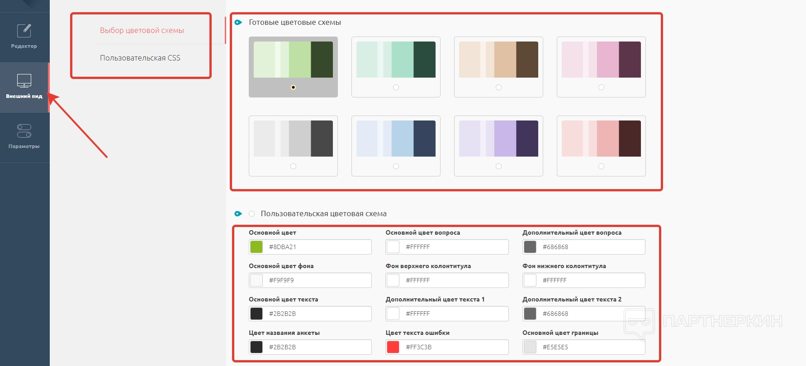The height and width of the screenshot is (366, 806).
Task: Toggle eye icon beside Пользовательская цветовая схема
Action: 238,213
